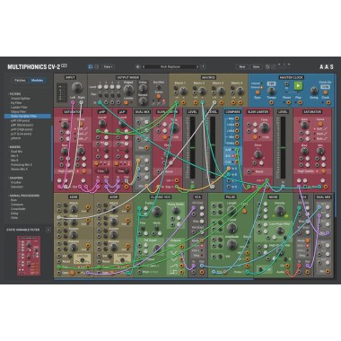Go to the previous patch with left arrow
Viewport: 341px width, 341px height.
pyautogui.click(x=144, y=66)
